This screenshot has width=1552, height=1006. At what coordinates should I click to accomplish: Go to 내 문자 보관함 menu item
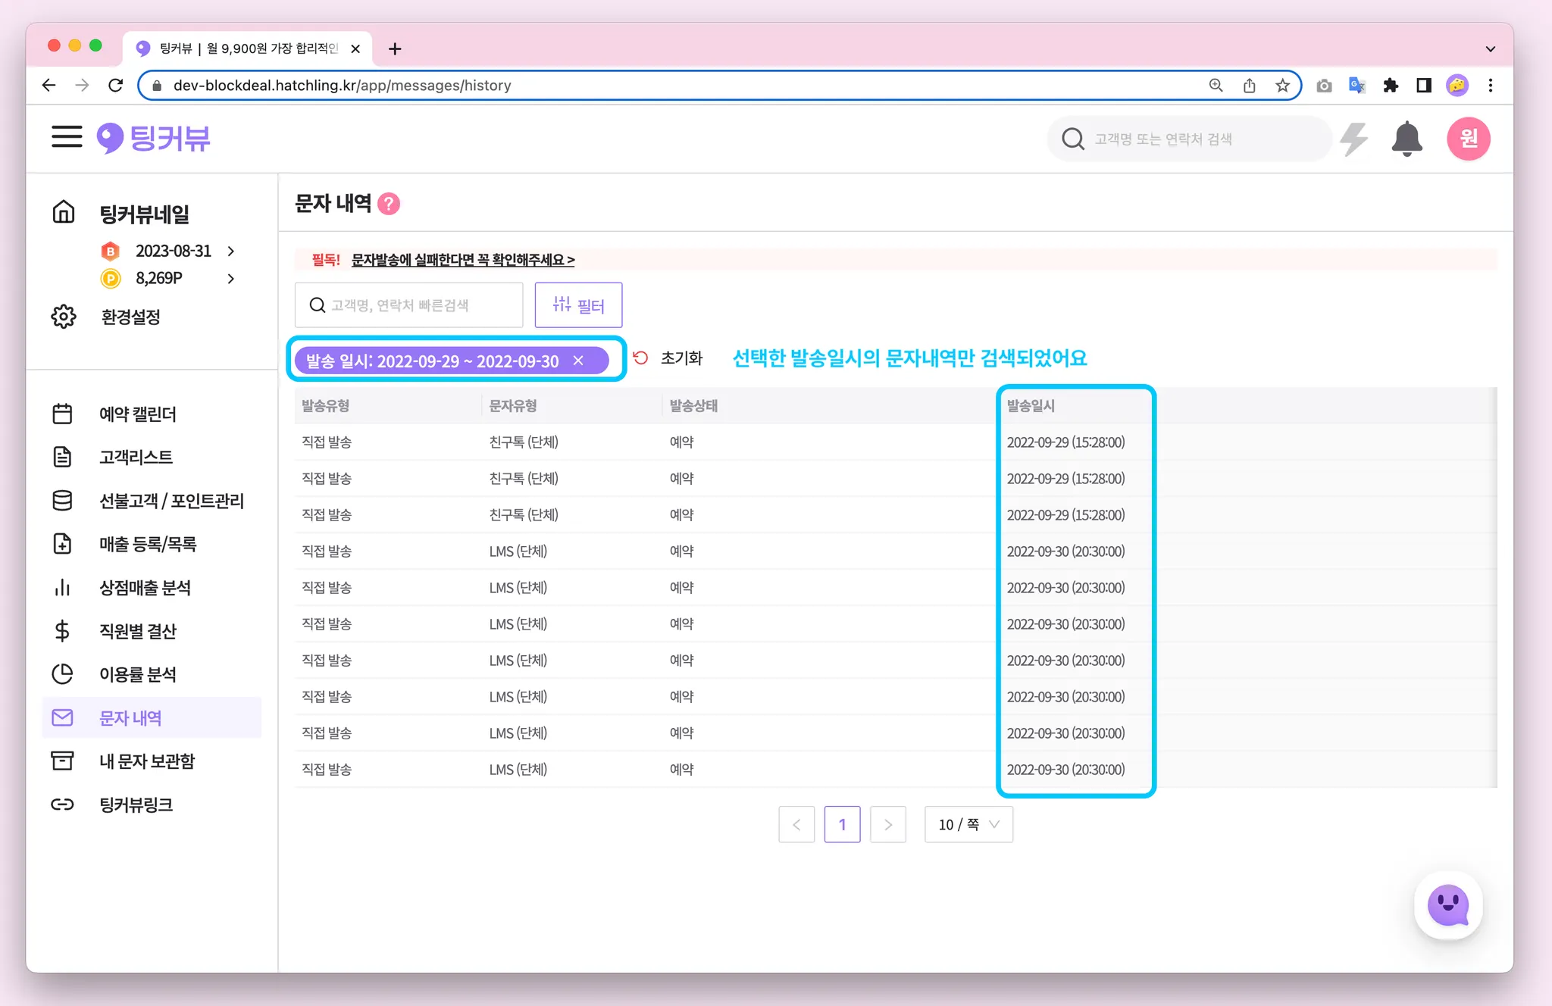tap(147, 761)
